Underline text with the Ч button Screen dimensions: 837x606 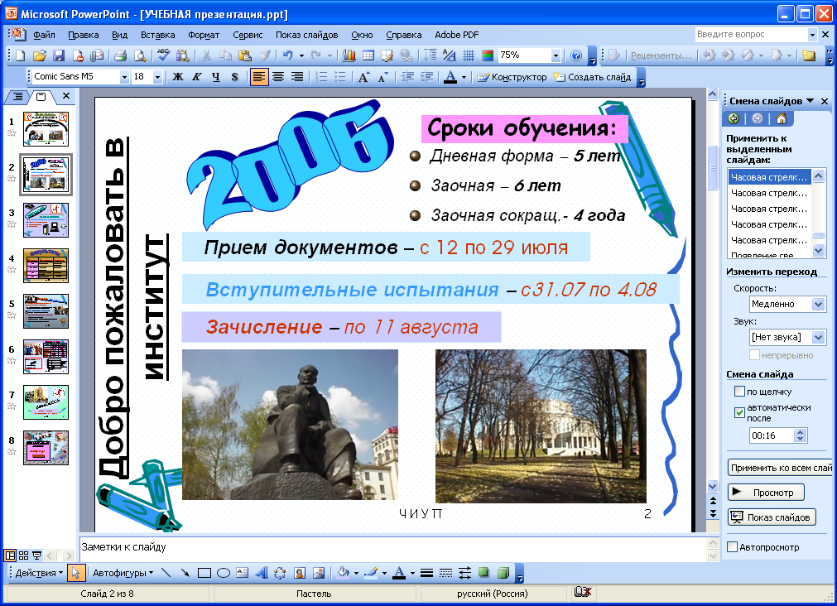click(215, 77)
